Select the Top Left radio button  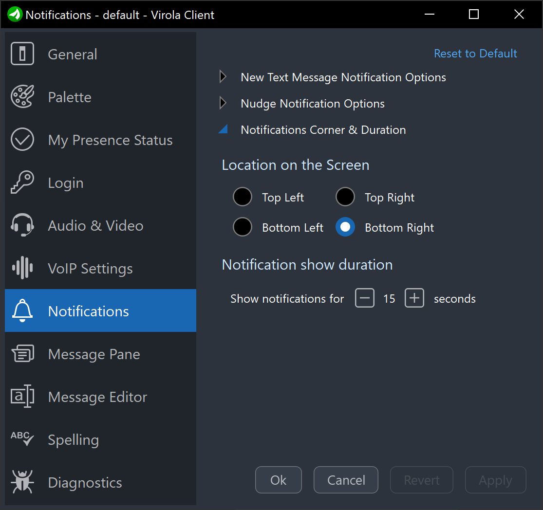coord(243,197)
